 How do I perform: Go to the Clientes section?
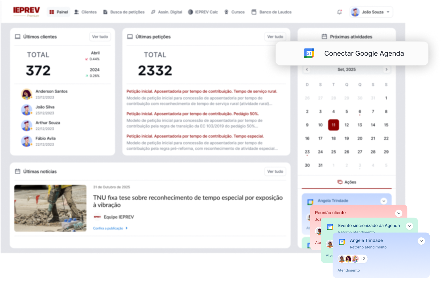point(85,12)
